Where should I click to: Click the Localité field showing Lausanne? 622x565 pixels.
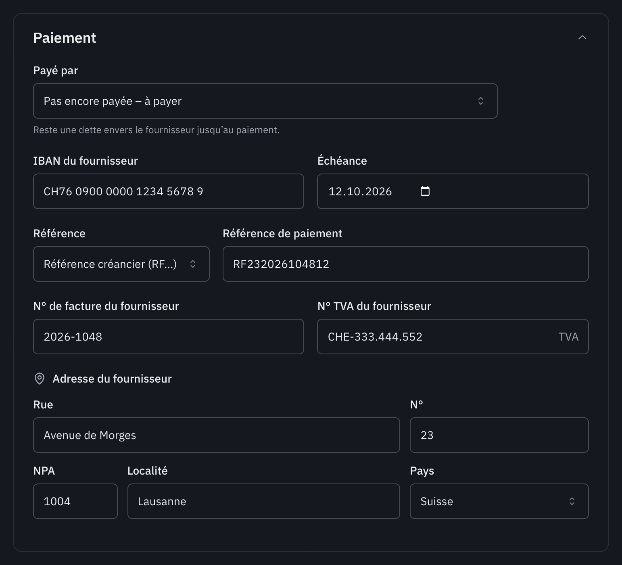coord(263,501)
